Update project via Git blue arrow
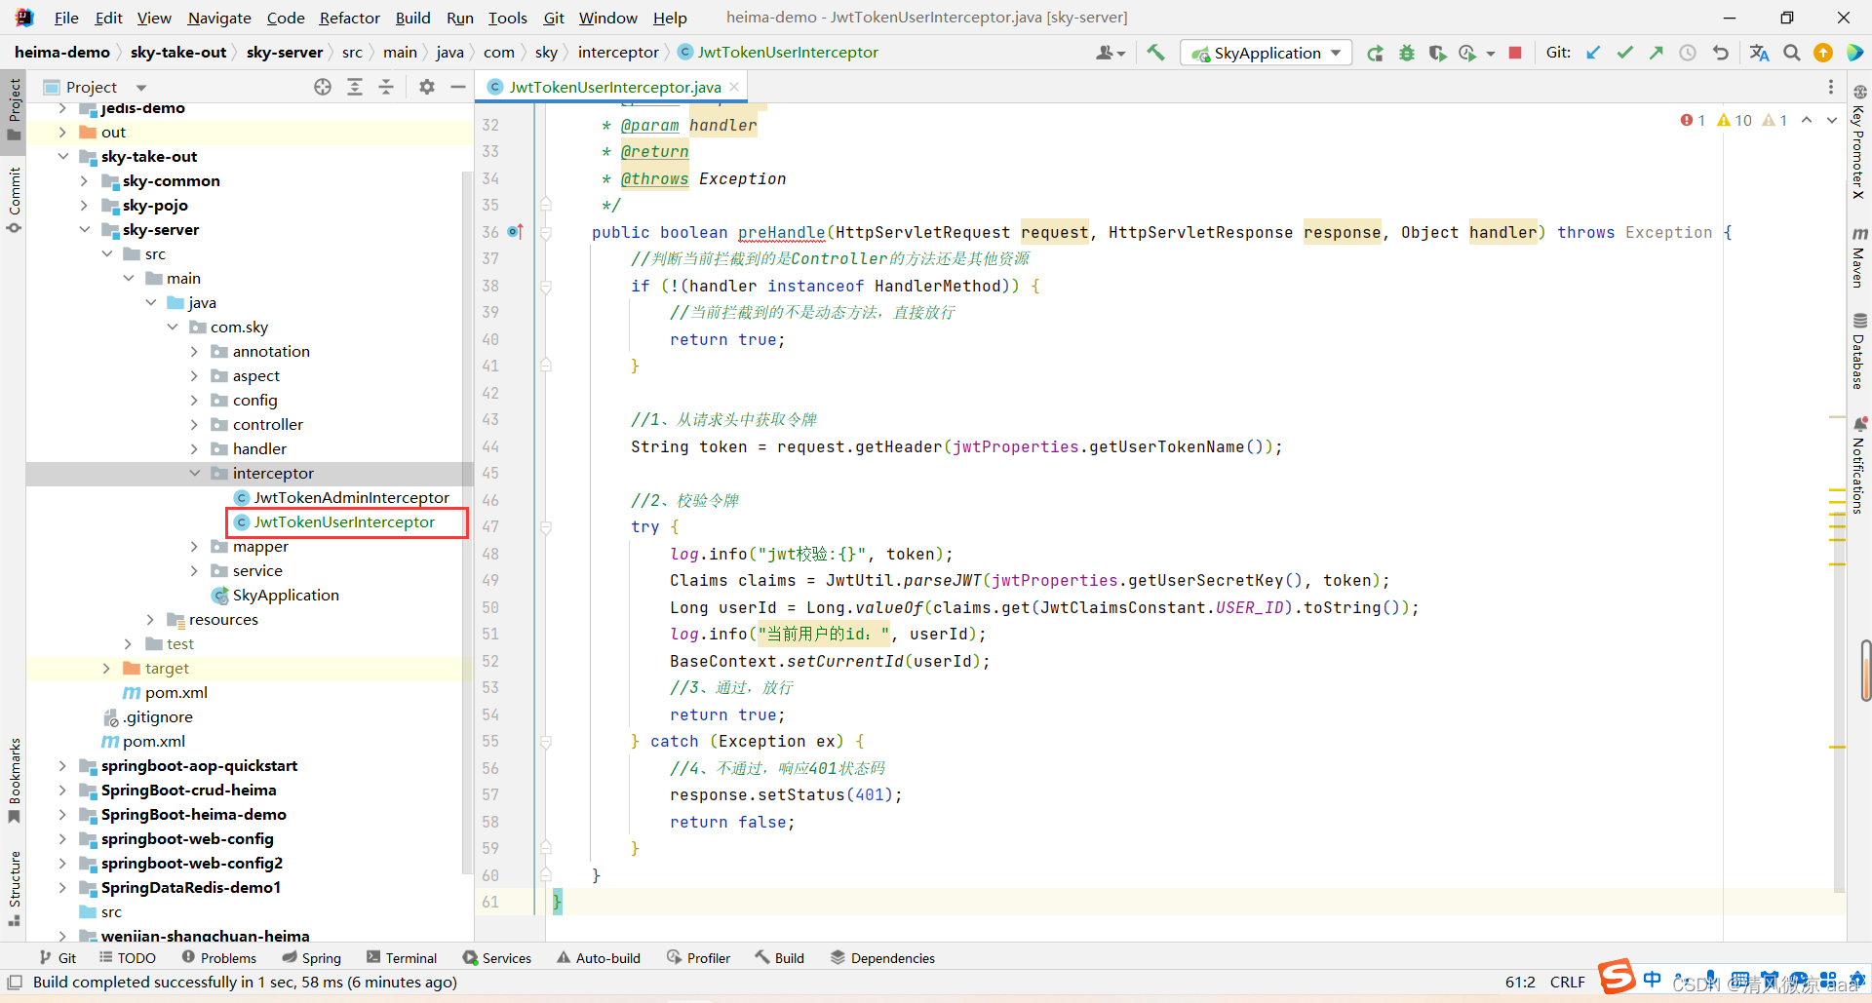 (x=1593, y=53)
